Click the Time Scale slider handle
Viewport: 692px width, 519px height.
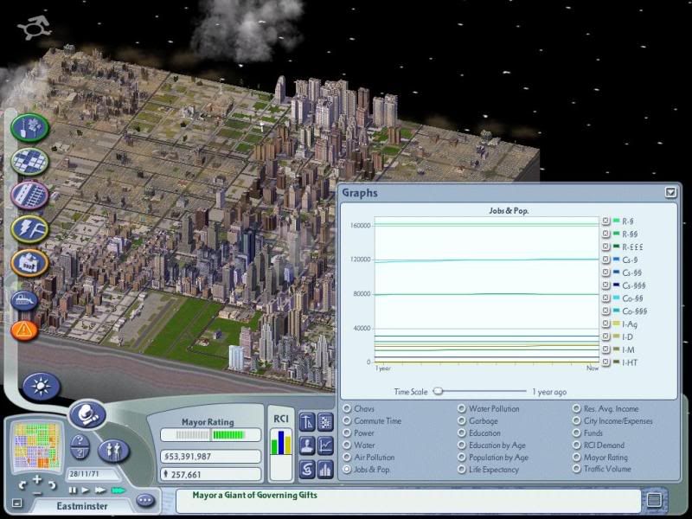pyautogui.click(x=438, y=391)
